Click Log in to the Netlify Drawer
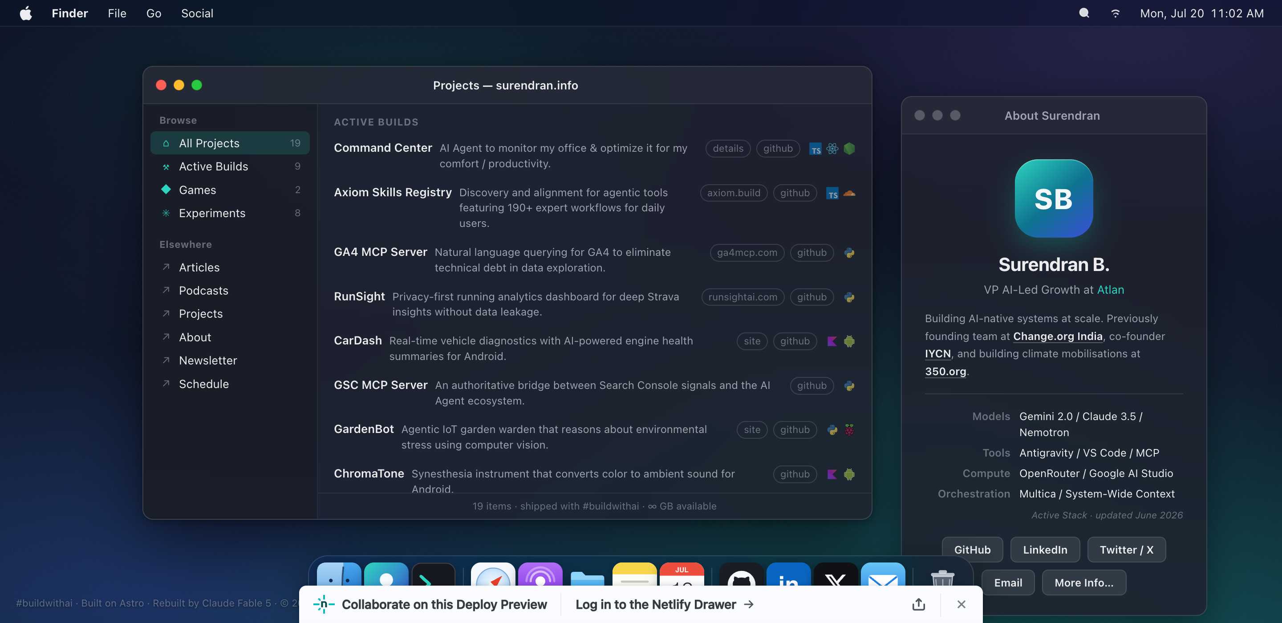1282x623 pixels. click(x=665, y=604)
